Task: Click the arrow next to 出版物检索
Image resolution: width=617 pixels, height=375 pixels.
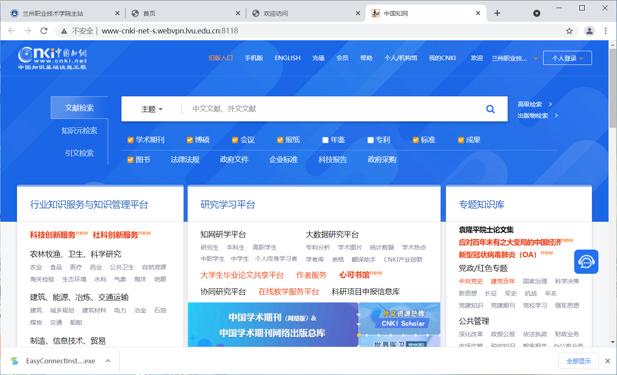Action: [x=556, y=115]
